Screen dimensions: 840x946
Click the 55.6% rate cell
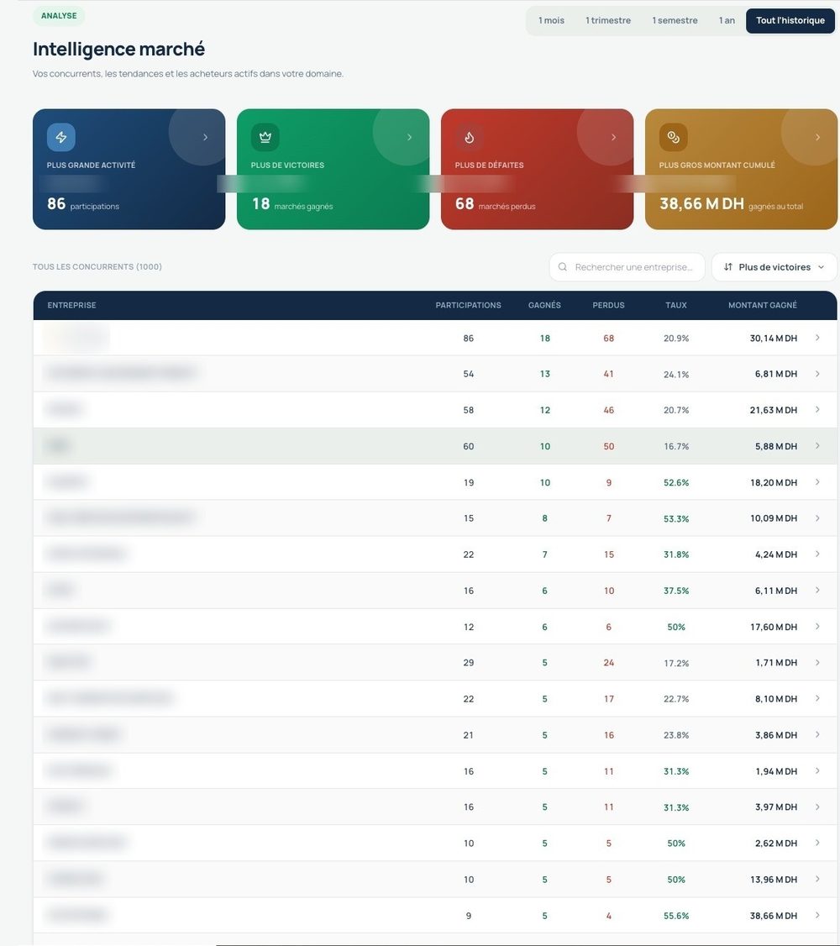coord(676,916)
